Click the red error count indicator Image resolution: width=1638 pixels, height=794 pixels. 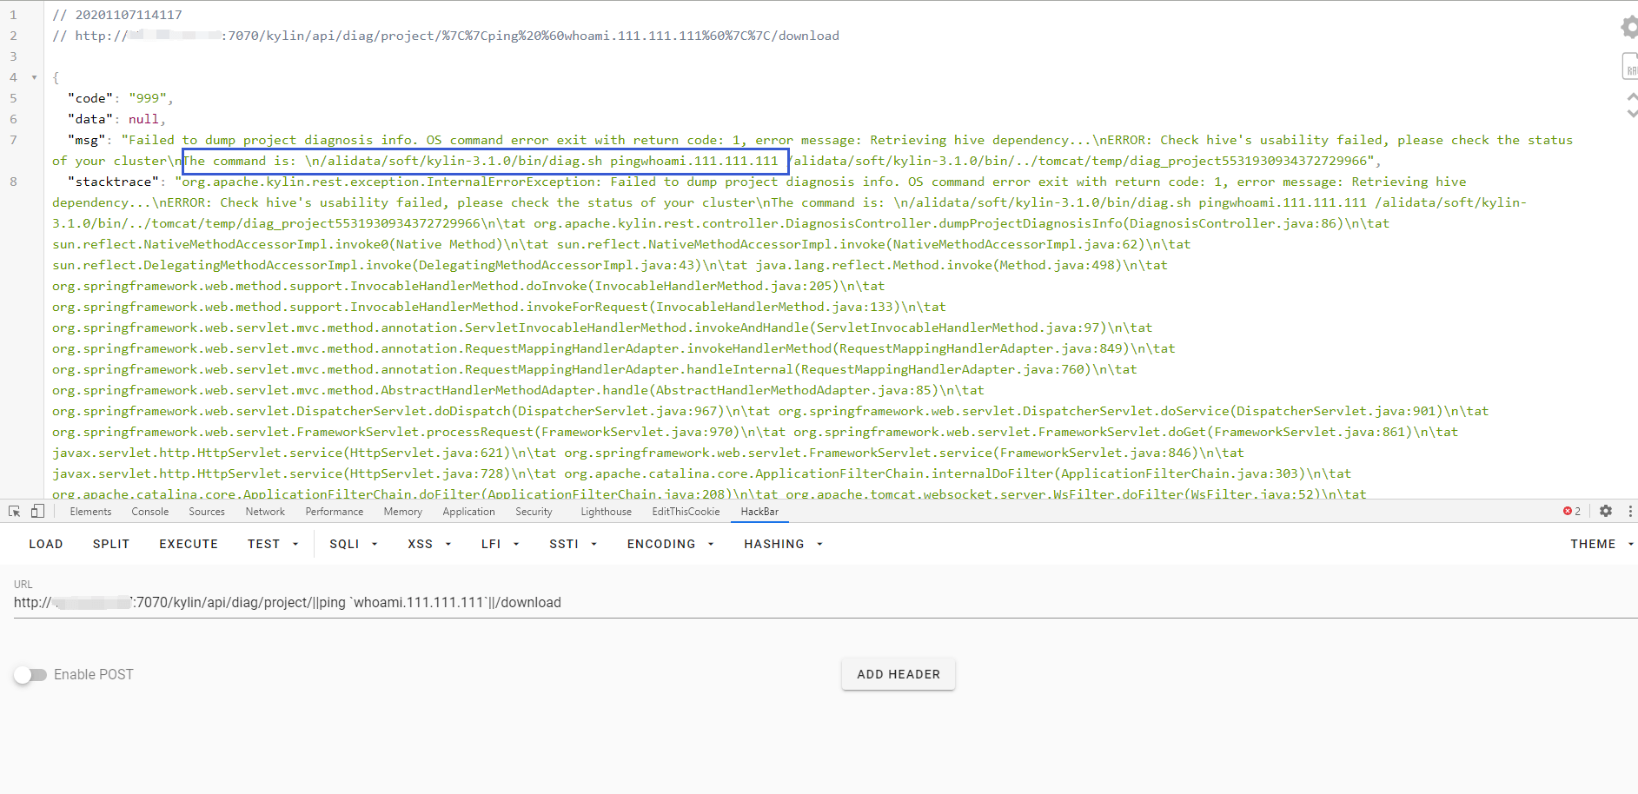[x=1572, y=512]
